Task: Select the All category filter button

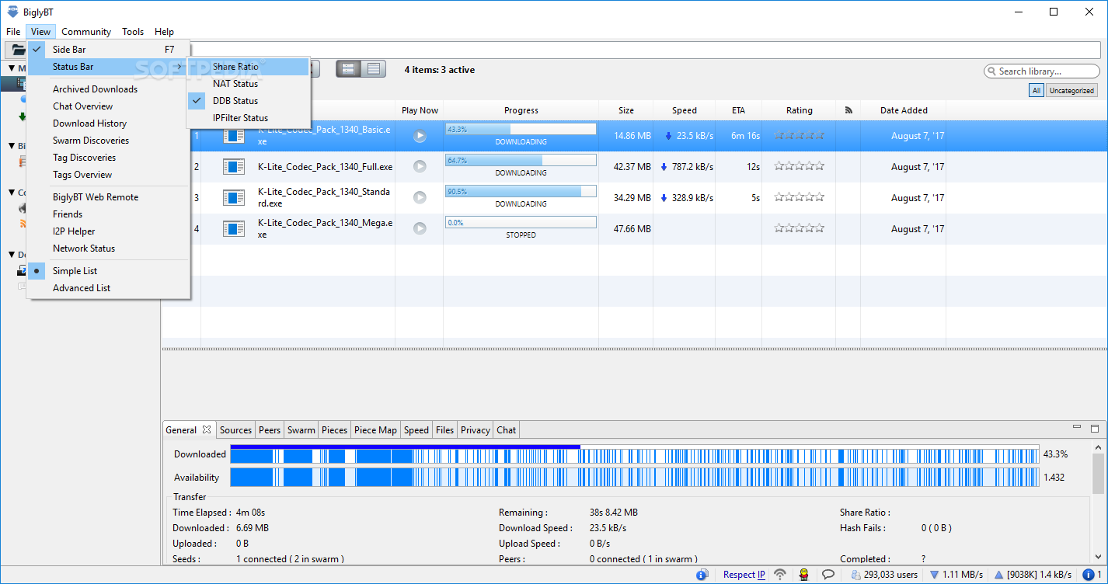Action: point(1036,90)
